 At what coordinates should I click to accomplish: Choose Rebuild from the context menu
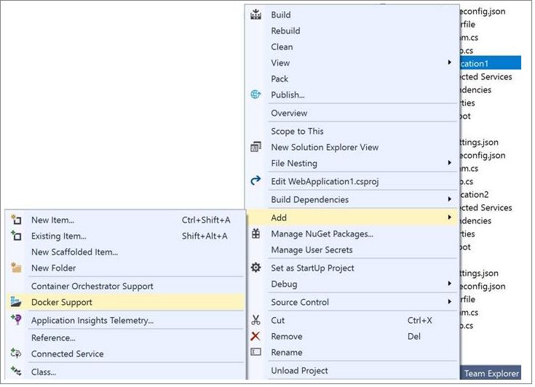(285, 31)
